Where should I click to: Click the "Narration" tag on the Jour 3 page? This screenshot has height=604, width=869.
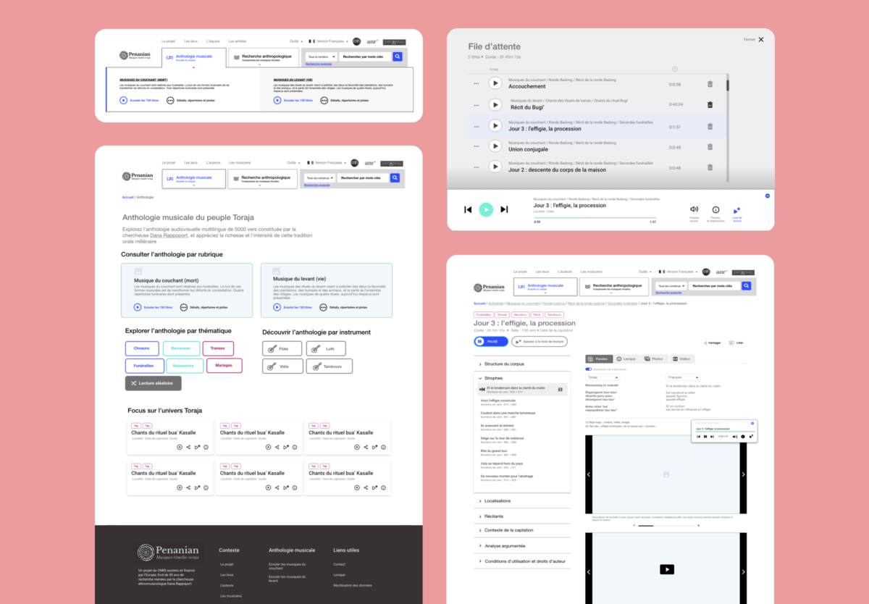point(519,315)
